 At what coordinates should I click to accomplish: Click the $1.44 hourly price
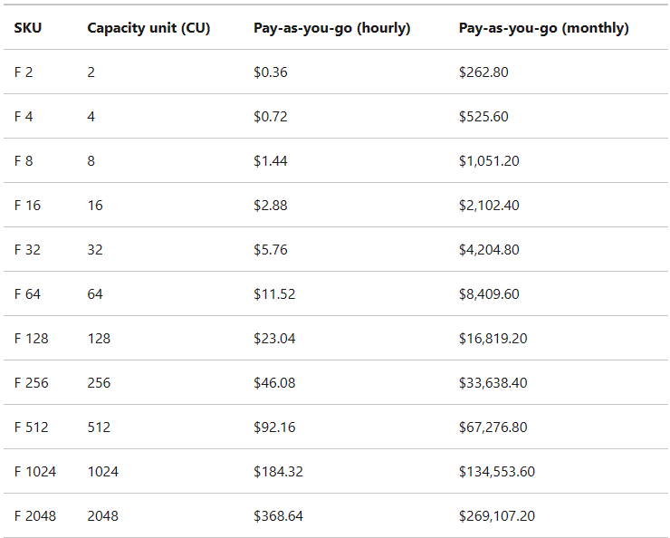271,161
